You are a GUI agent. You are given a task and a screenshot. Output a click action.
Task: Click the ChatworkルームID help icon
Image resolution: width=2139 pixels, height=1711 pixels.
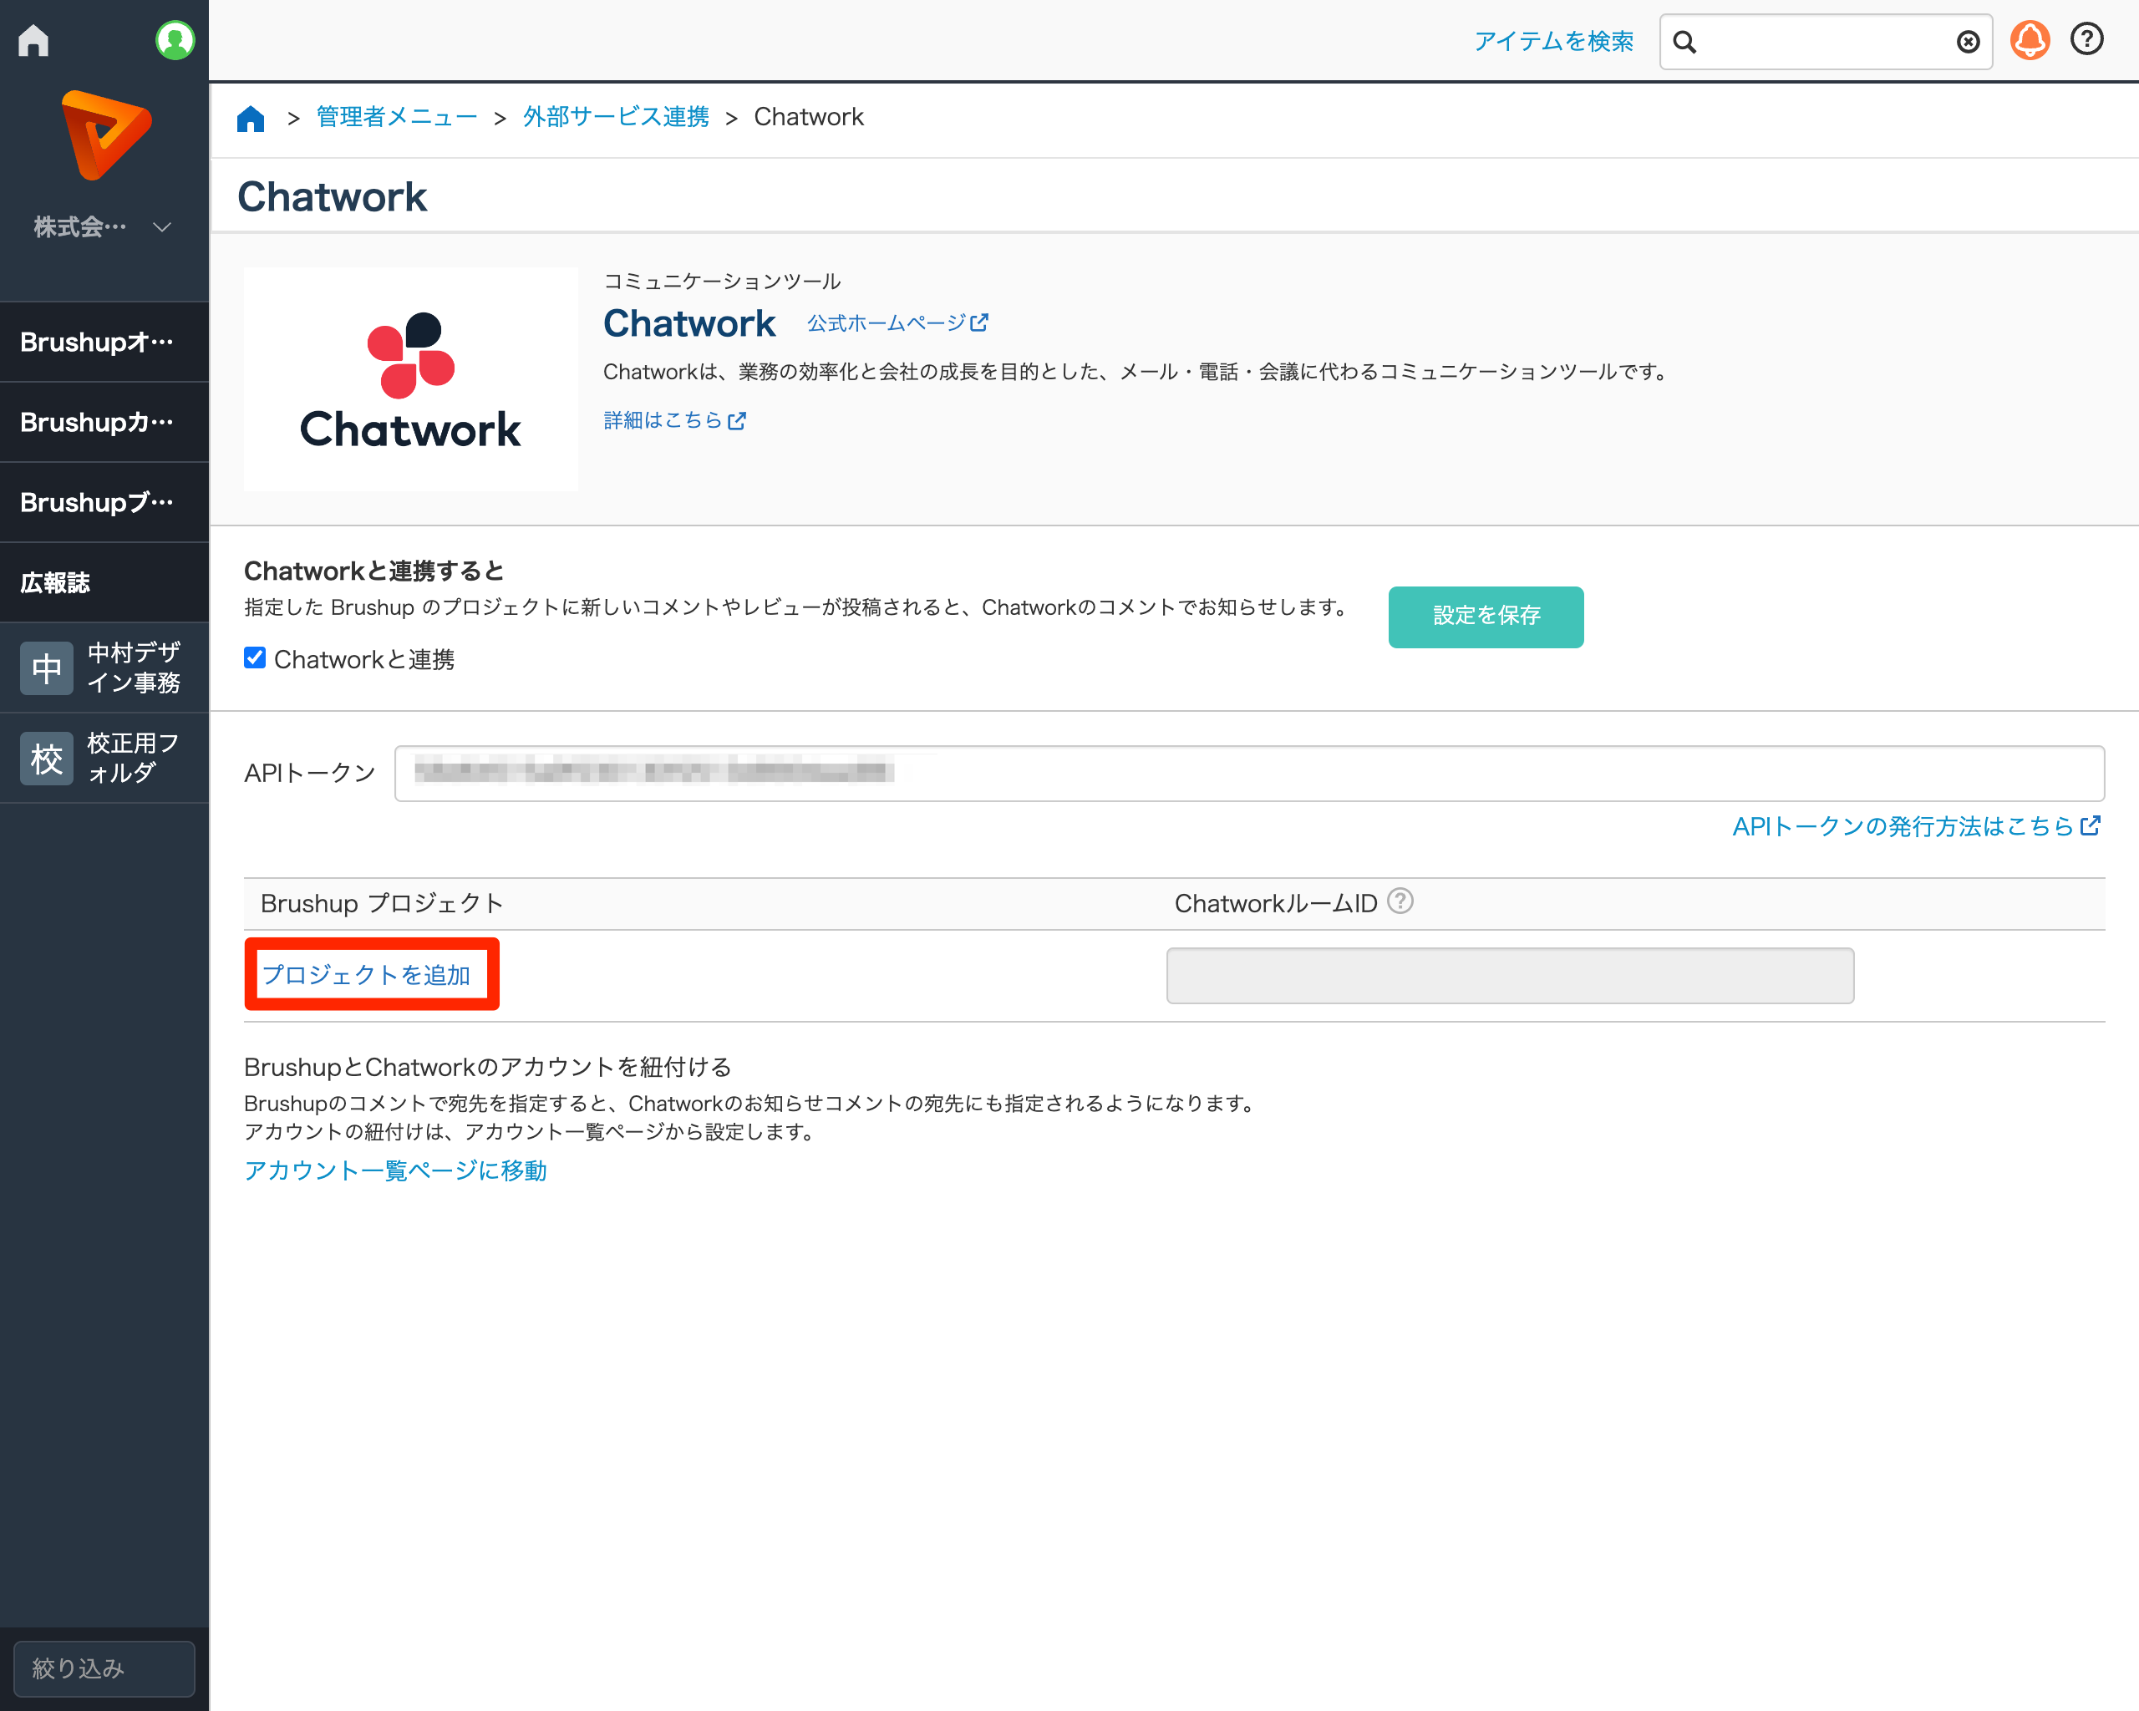point(1400,901)
